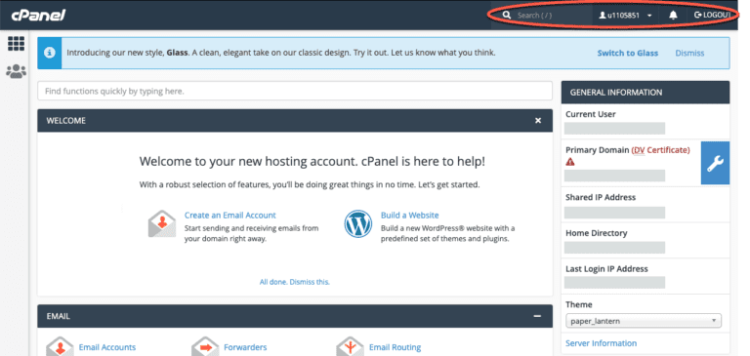
Task: Click the Email Accounts icon
Action: [60, 347]
